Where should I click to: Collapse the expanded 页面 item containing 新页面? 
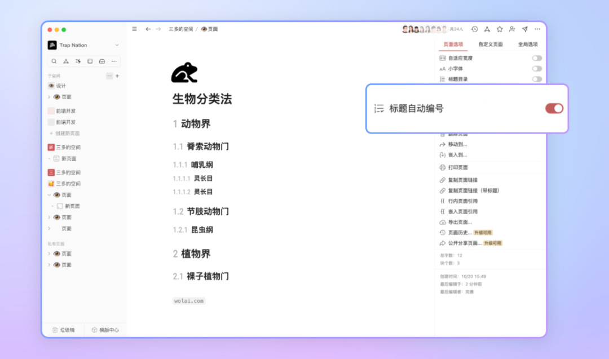click(49, 195)
